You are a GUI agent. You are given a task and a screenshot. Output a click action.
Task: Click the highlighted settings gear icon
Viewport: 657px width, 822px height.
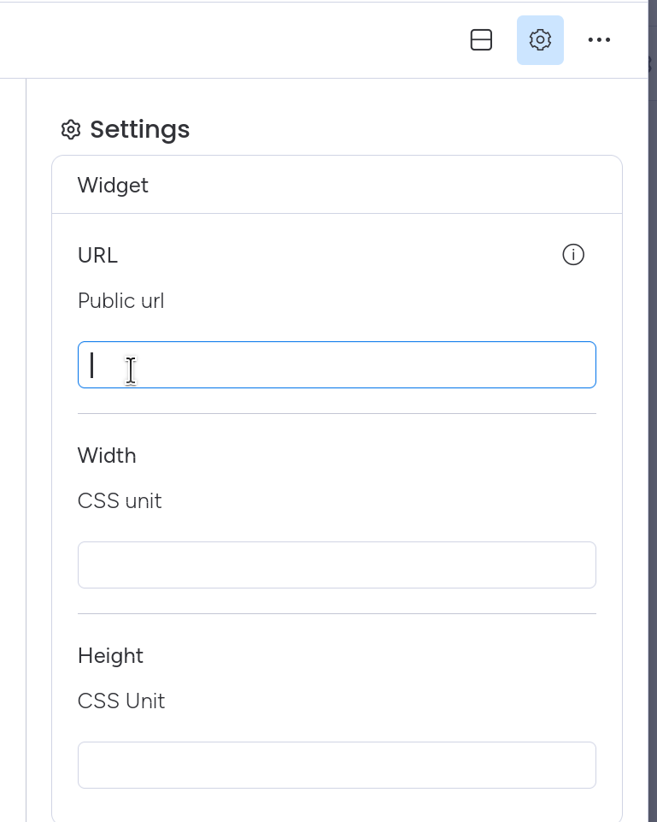[x=540, y=40]
